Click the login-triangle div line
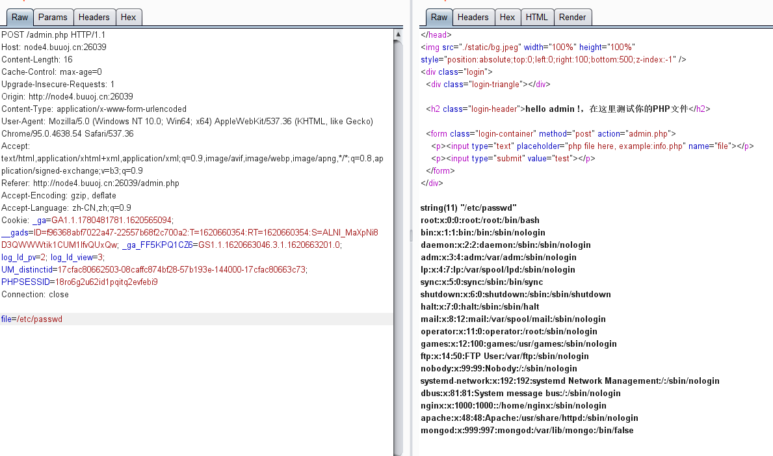The height and width of the screenshot is (456, 773). [488, 85]
